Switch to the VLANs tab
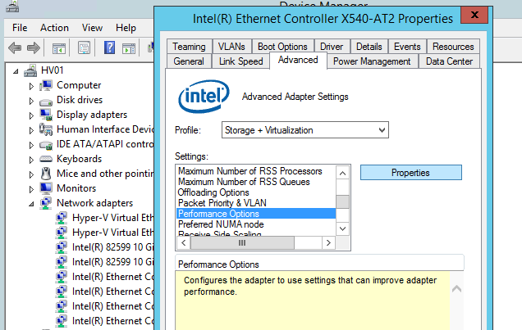 point(231,47)
